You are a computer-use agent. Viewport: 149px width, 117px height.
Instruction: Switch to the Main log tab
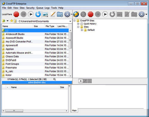(74, 110)
